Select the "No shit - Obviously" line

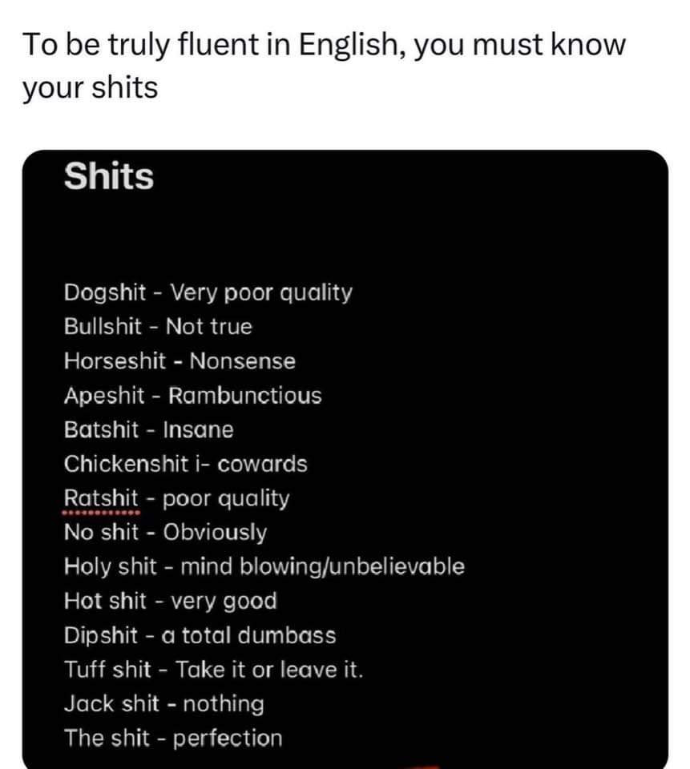point(165,533)
